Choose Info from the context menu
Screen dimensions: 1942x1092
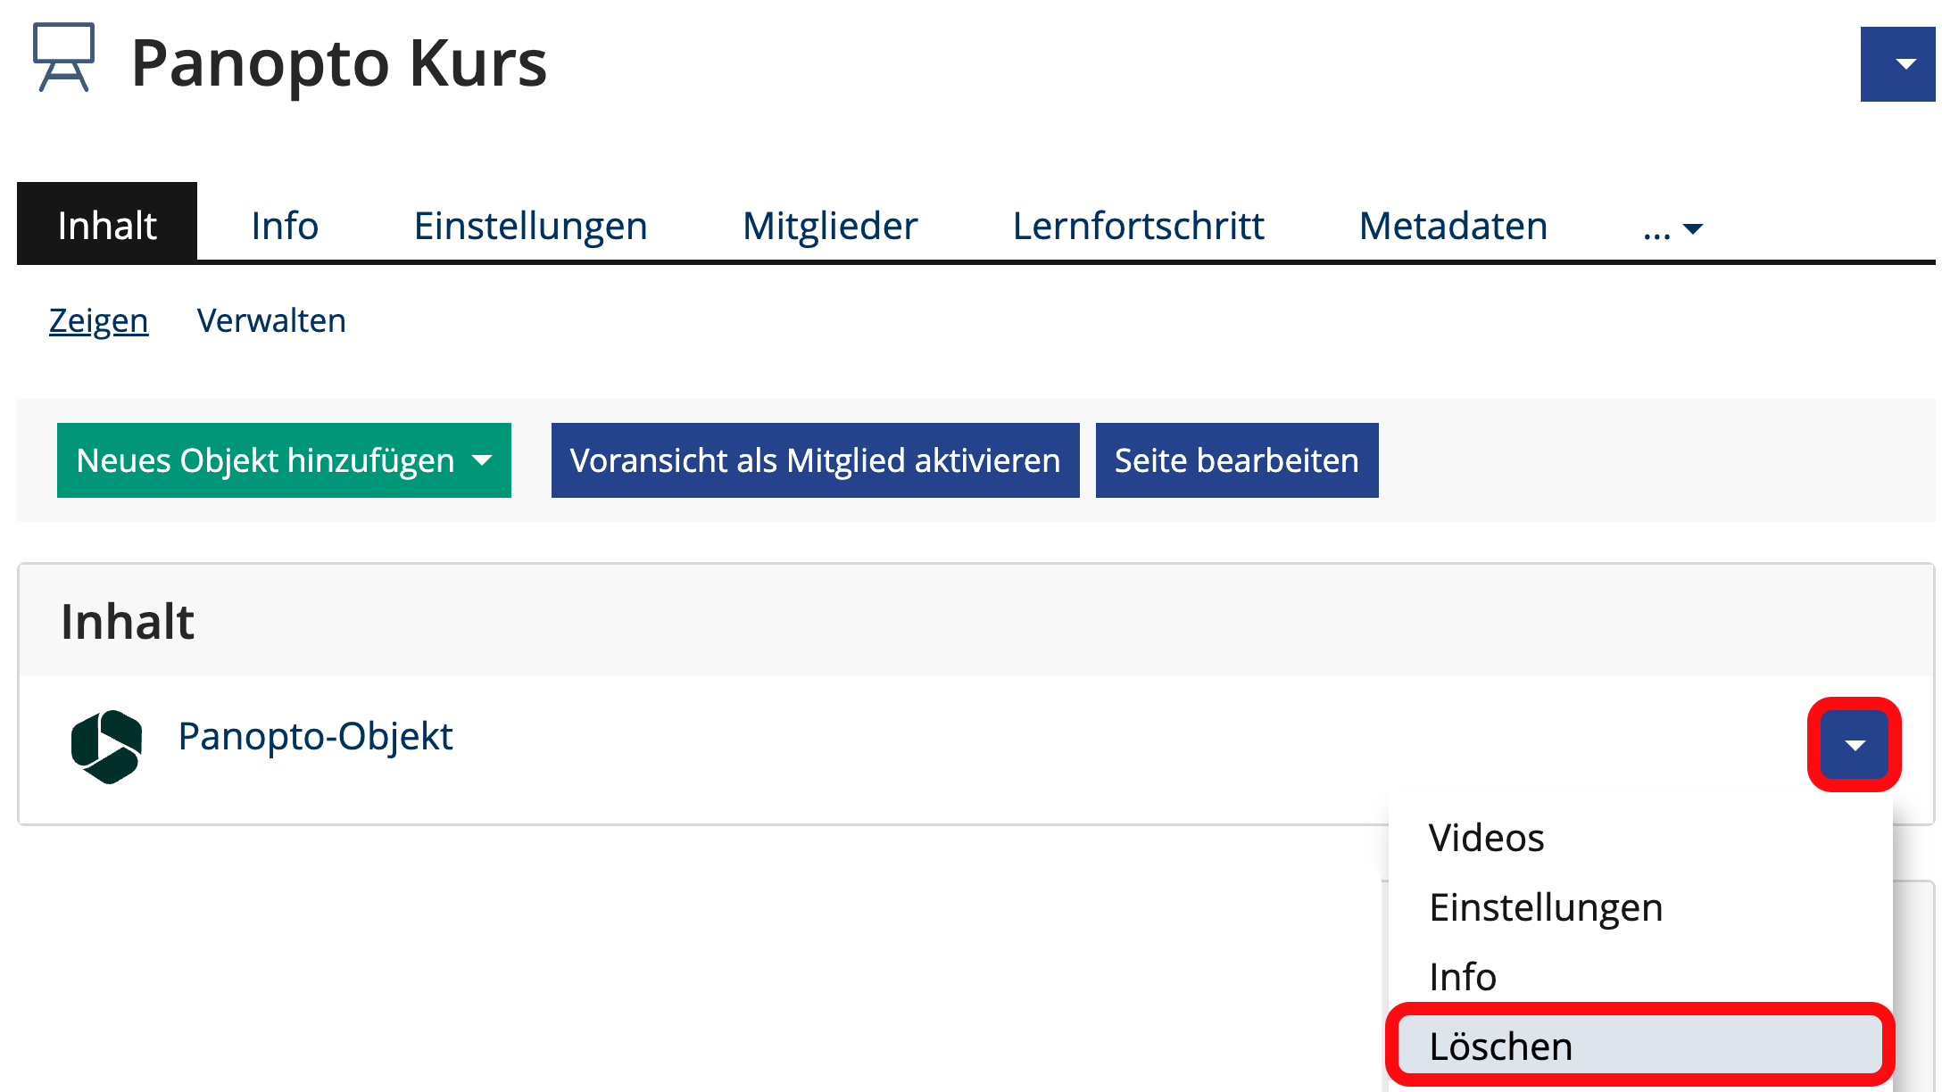(1640, 977)
